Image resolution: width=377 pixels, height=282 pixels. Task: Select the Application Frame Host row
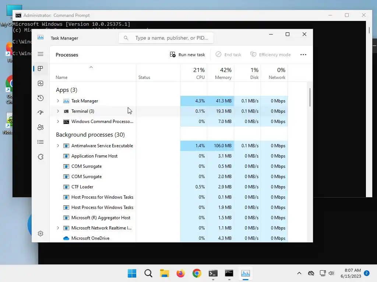(x=169, y=156)
